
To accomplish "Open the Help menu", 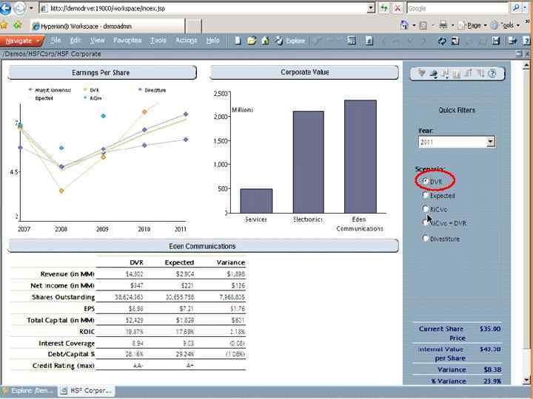I will point(212,41).
